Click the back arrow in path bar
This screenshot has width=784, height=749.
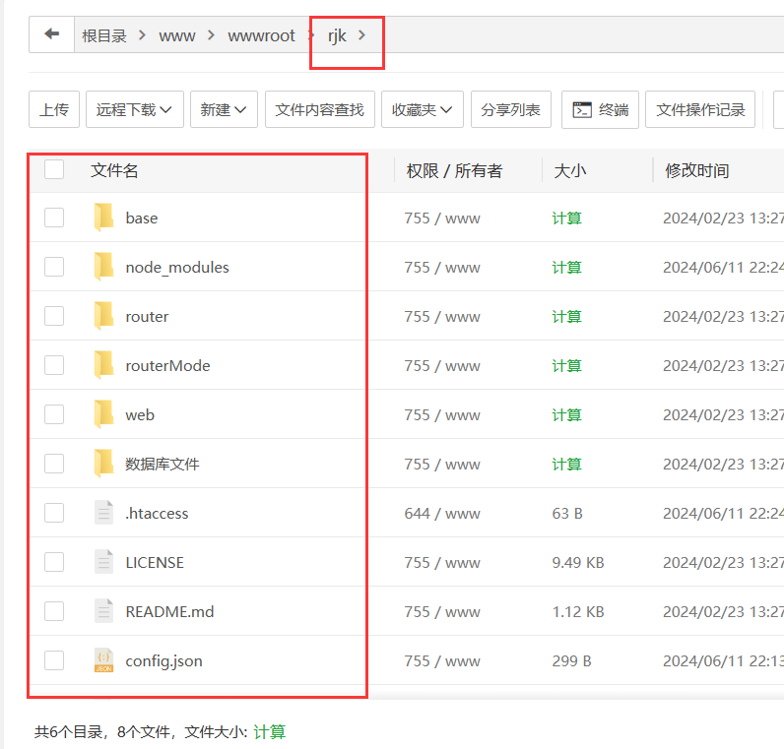51,34
